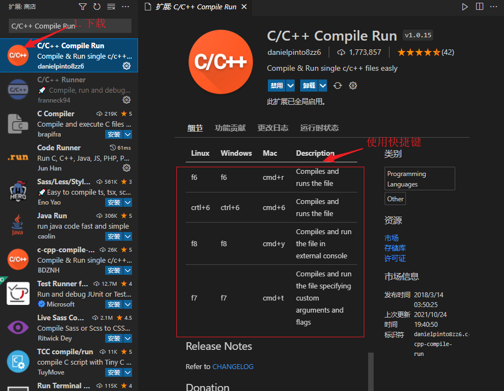Screen dimensions: 504x391
Task: Click the details page vertical scrollbar
Action: [371, 372]
